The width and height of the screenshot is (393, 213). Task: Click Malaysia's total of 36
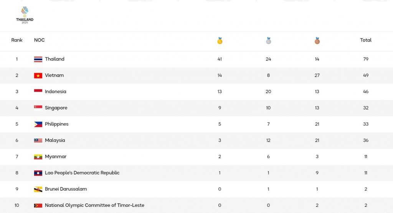click(366, 140)
